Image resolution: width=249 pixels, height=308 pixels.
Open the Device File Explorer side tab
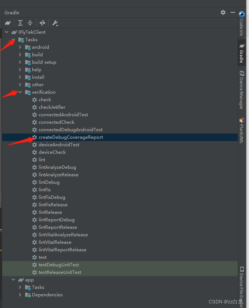[x=242, y=287]
